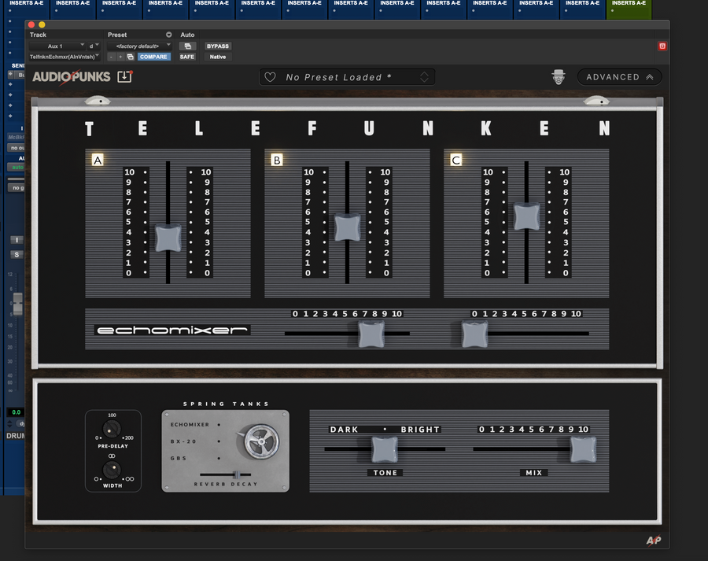
Task: Click the DARK tone label
Action: pyautogui.click(x=344, y=430)
